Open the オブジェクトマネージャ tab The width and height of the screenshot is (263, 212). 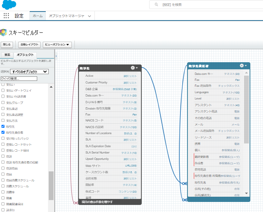(x=67, y=16)
